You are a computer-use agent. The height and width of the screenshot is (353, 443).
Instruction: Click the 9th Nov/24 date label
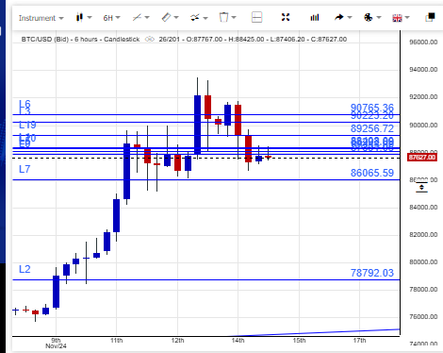56,343
